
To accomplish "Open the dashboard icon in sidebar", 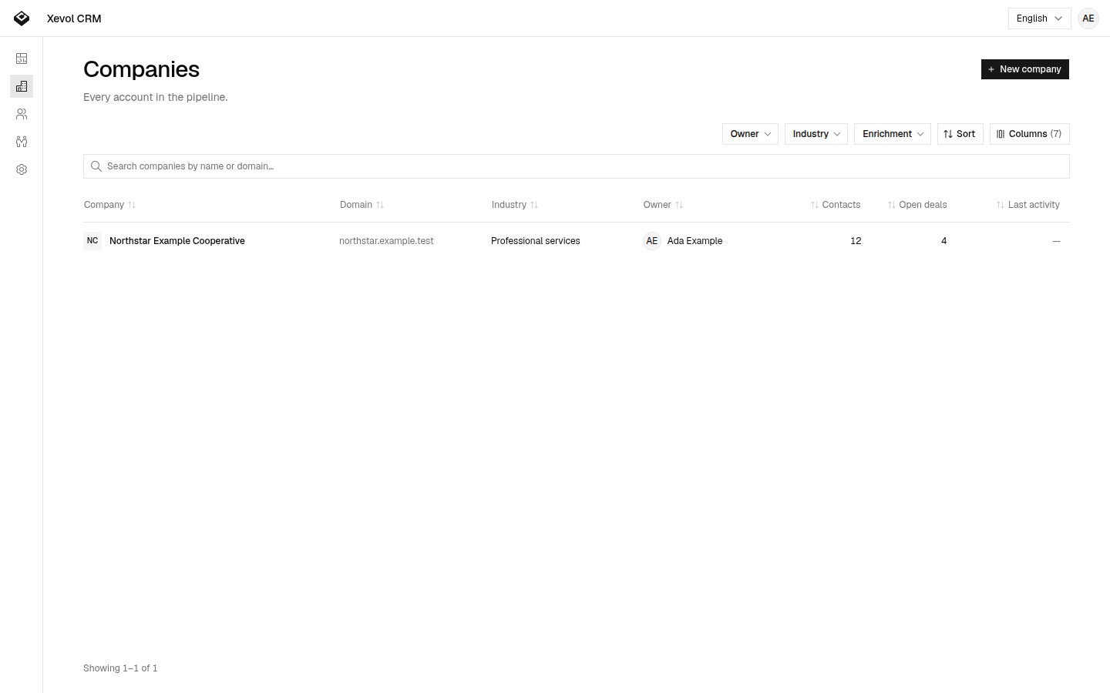I will pyautogui.click(x=22, y=59).
